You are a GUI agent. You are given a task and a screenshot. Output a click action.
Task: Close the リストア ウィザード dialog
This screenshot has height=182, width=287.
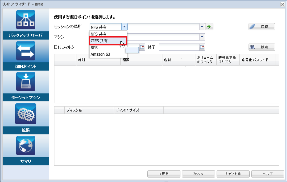(x=283, y=4)
